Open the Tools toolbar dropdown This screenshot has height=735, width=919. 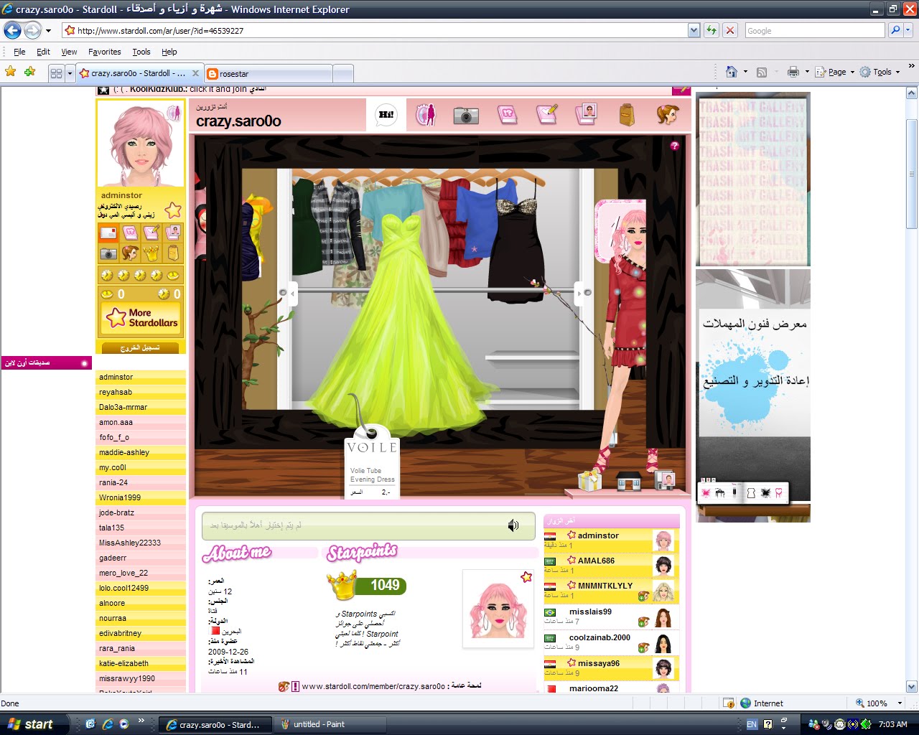(880, 72)
